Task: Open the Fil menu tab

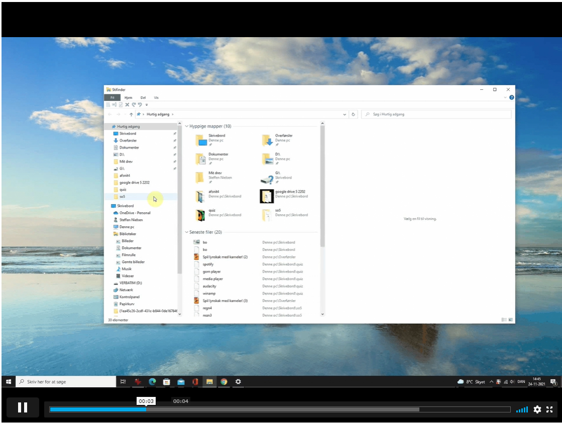Action: point(112,98)
